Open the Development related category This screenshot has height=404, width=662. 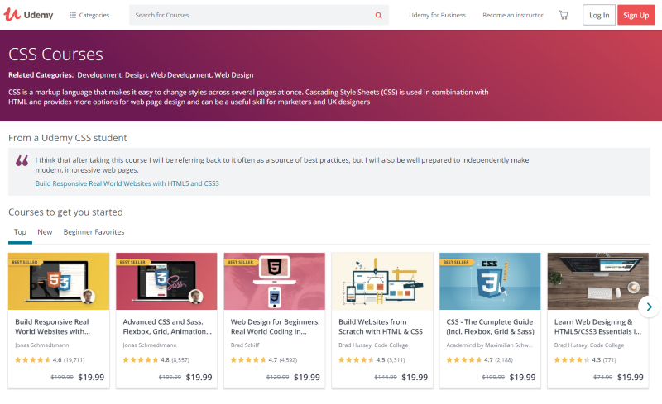99,75
